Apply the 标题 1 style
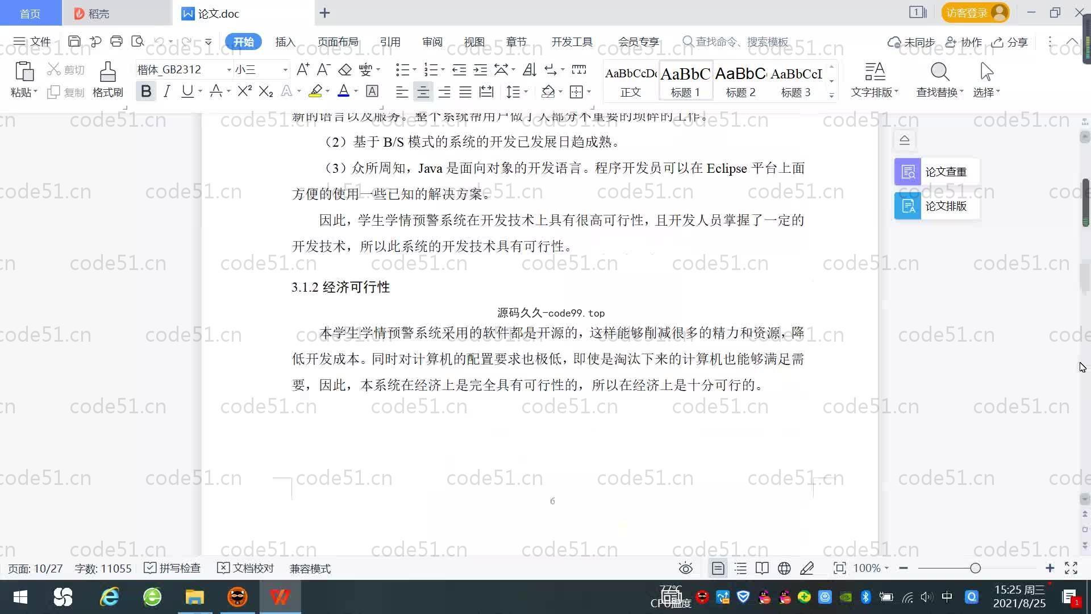The width and height of the screenshot is (1091, 614). [685, 81]
